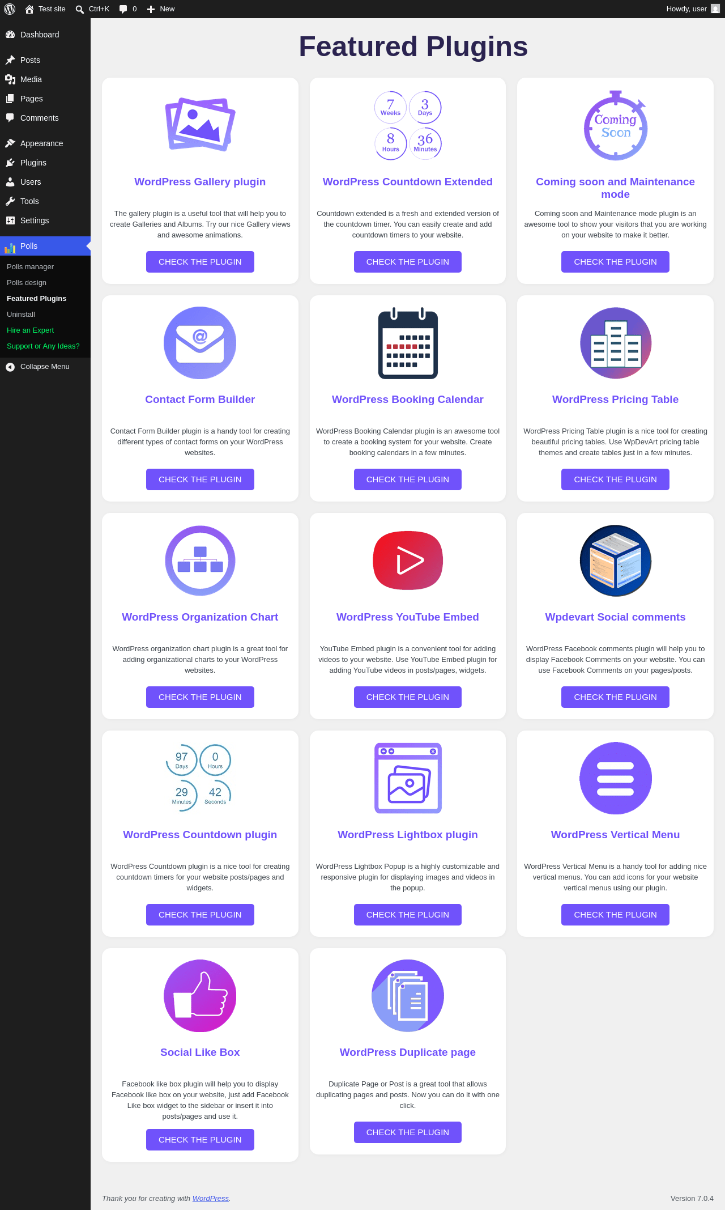Click the Booking Calendar icon

[x=408, y=343]
